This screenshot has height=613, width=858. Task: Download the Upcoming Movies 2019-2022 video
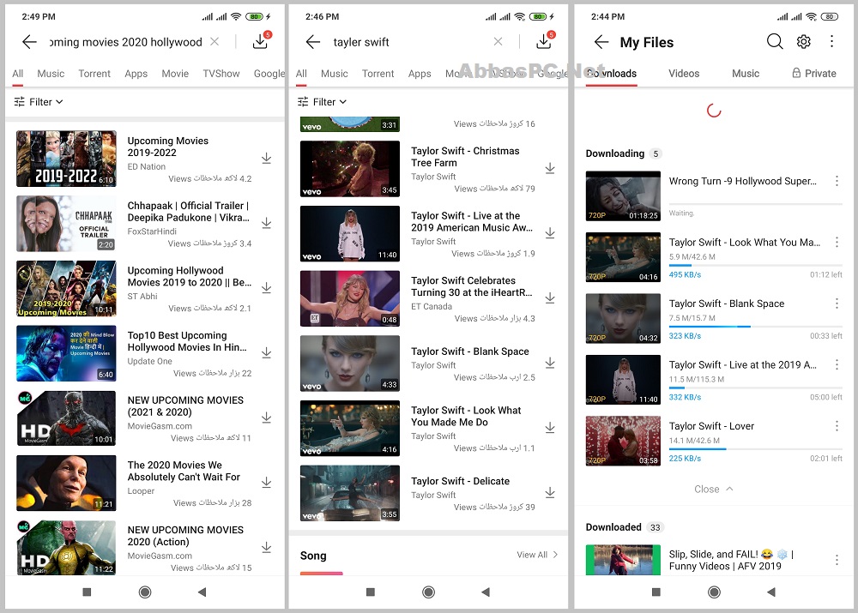(x=267, y=158)
